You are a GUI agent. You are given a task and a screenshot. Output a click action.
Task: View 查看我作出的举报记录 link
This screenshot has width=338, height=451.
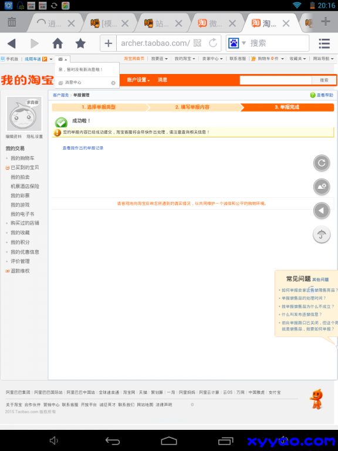click(x=83, y=148)
